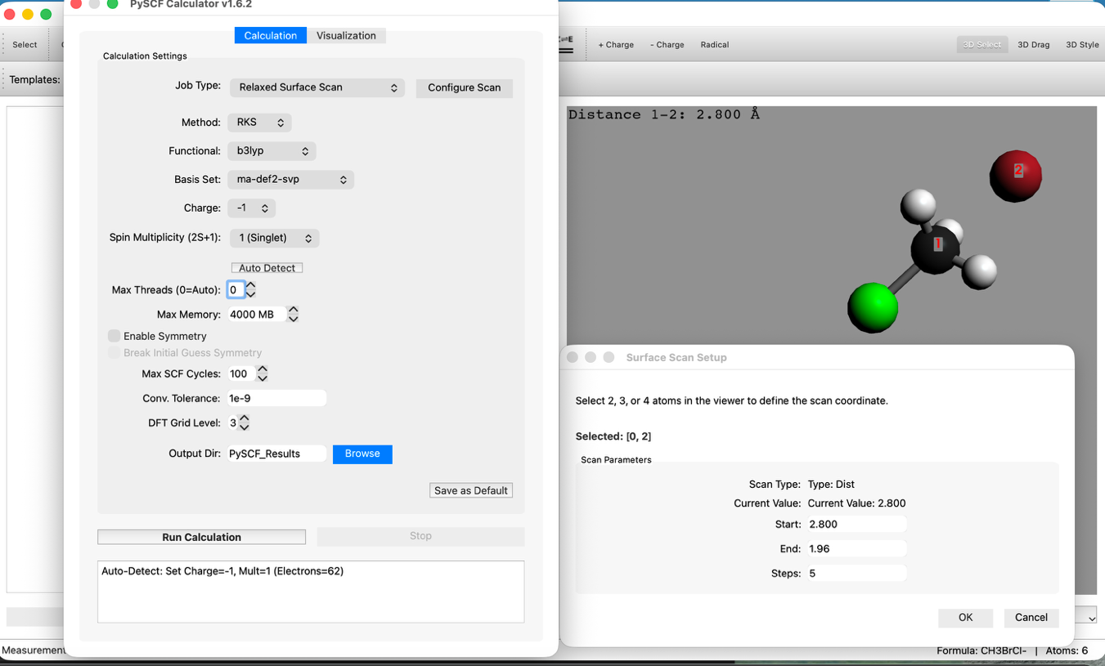Open the Basis Set dropdown
This screenshot has width=1105, height=666.
coord(290,179)
